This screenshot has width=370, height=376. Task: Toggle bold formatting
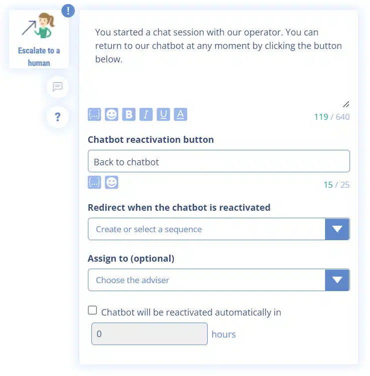129,115
